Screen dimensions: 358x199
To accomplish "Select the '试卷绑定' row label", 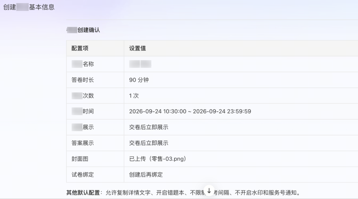I will pyautogui.click(x=83, y=174).
